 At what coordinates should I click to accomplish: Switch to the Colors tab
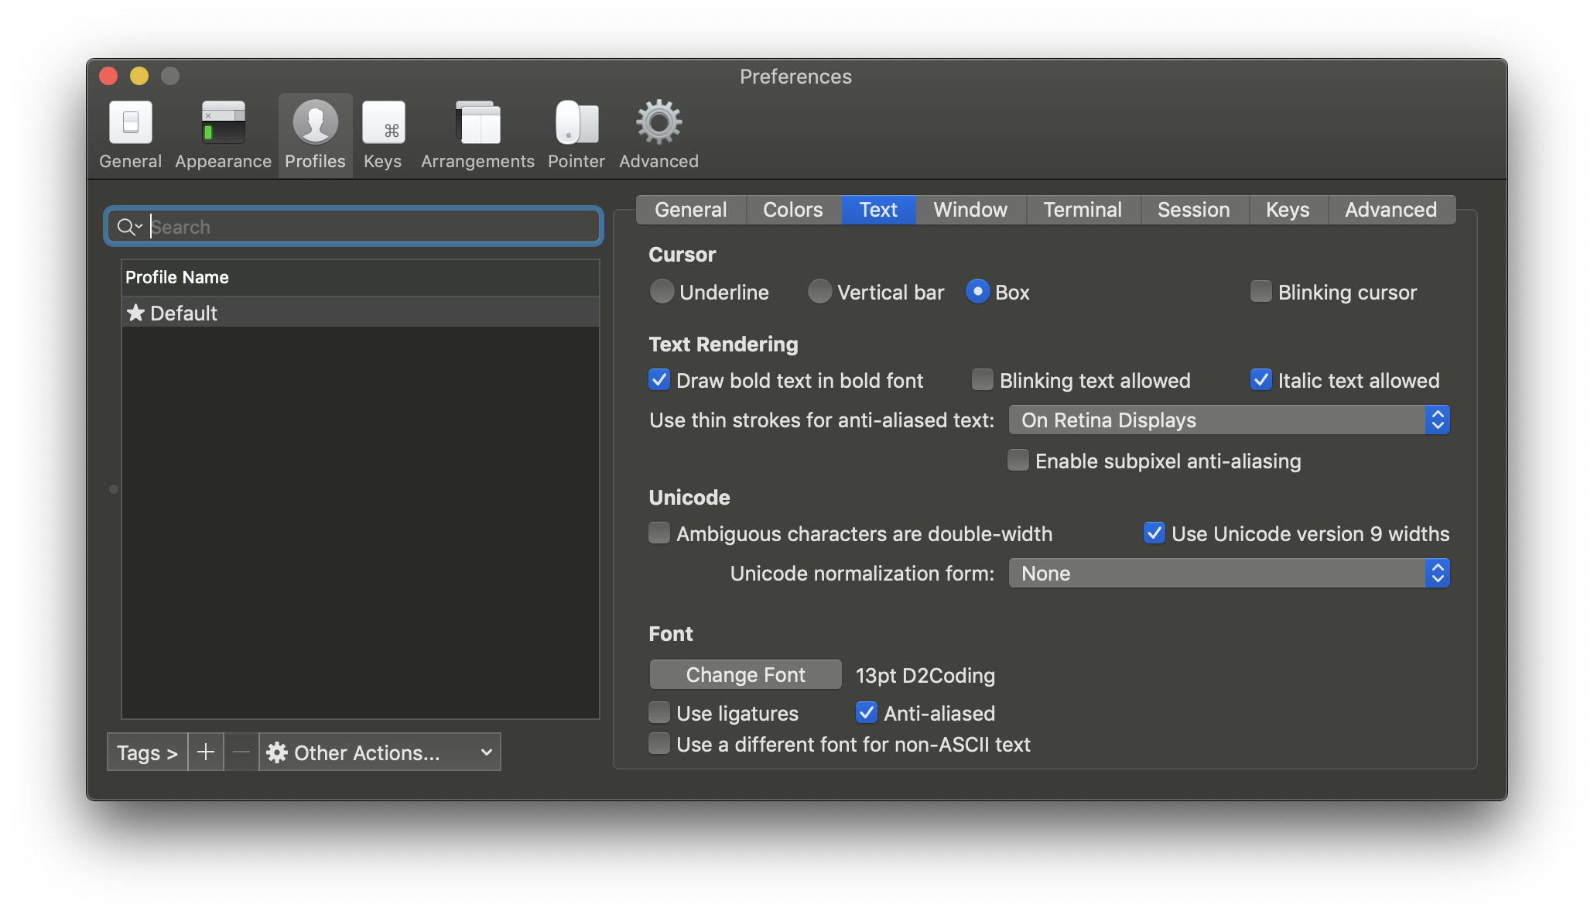click(x=792, y=210)
